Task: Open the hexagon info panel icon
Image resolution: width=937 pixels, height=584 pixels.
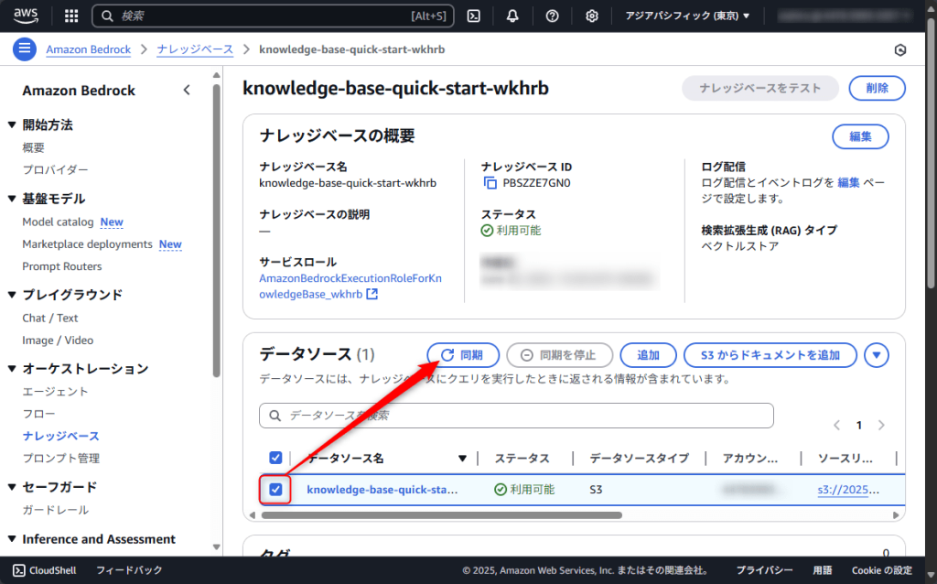Action: pyautogui.click(x=900, y=50)
